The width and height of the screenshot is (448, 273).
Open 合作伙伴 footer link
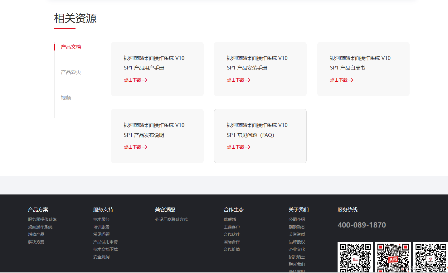[x=232, y=234]
